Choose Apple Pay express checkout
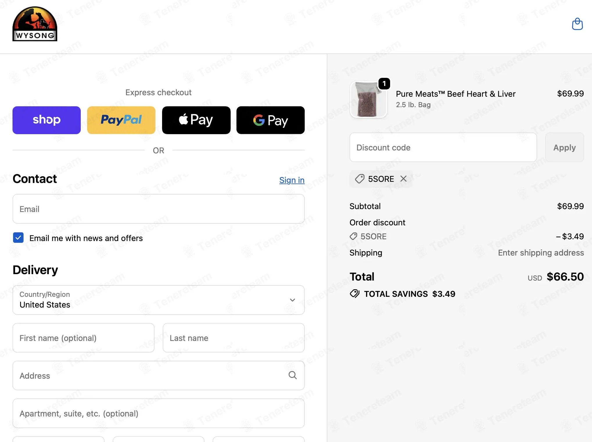Screen dimensions: 592x442 tap(196, 120)
